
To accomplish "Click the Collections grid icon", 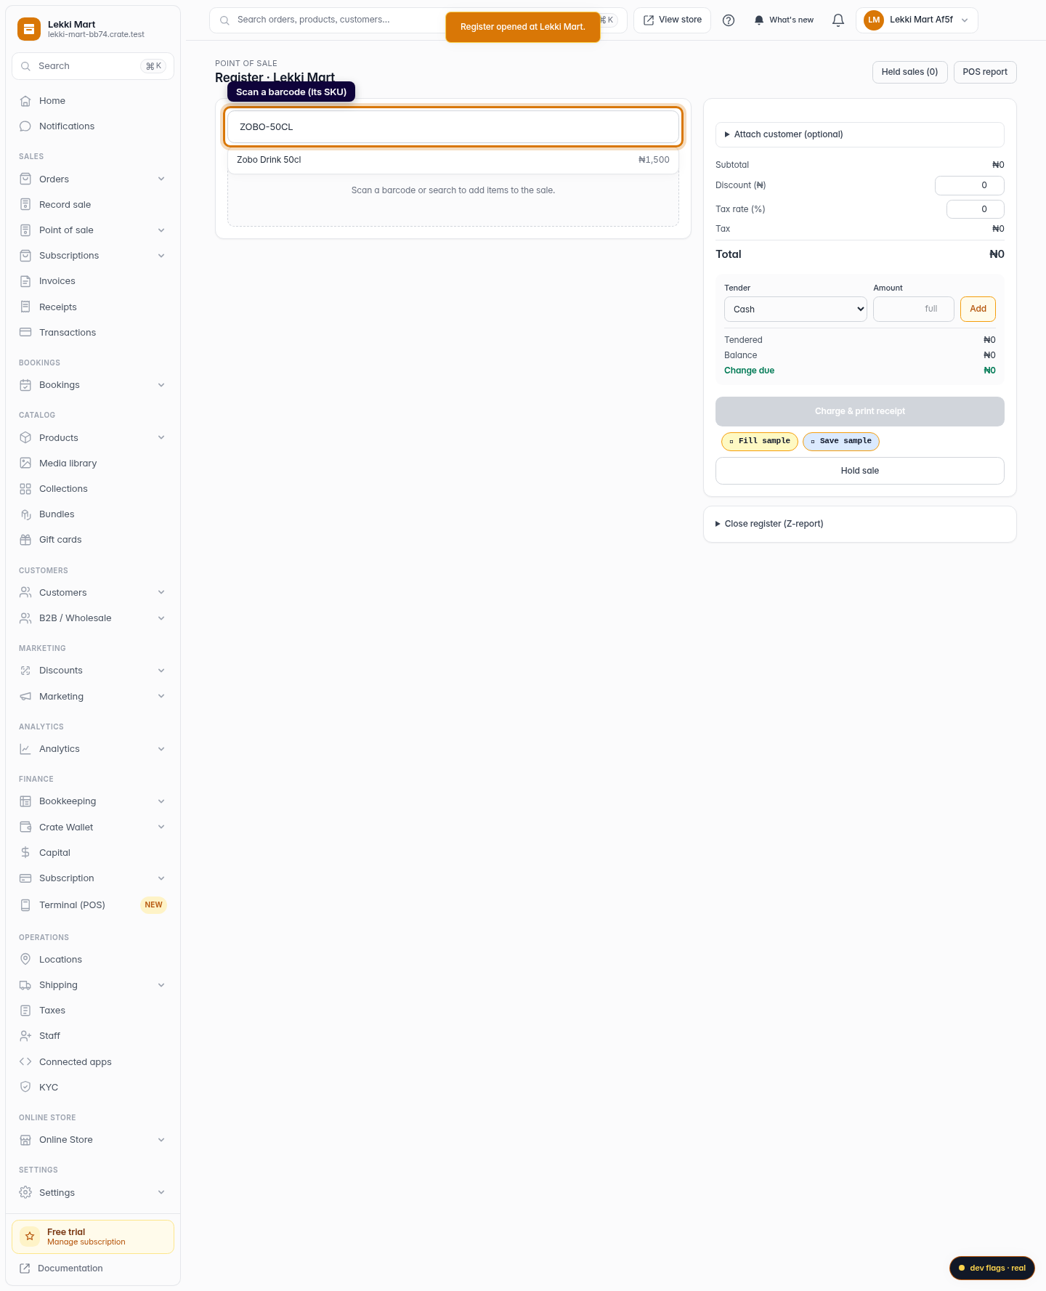I will click(x=25, y=489).
